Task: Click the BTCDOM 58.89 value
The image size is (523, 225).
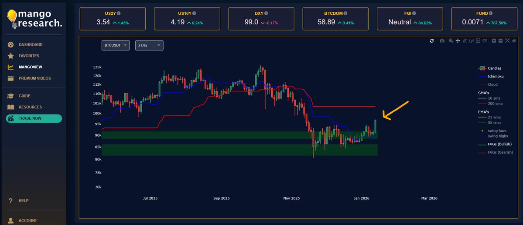Action: pyautogui.click(x=326, y=22)
